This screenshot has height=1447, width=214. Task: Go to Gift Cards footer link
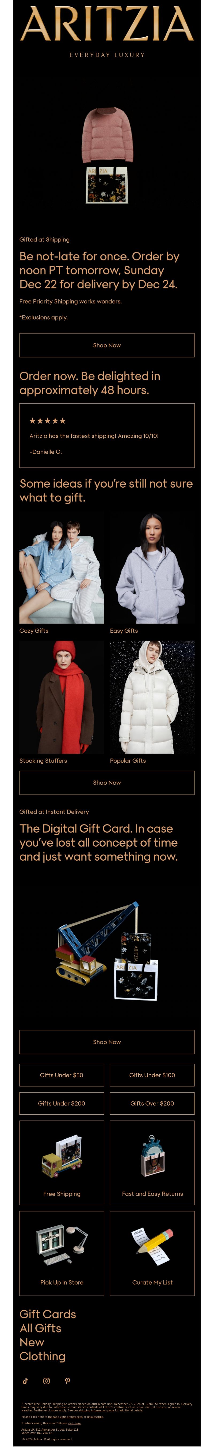[x=48, y=1314]
